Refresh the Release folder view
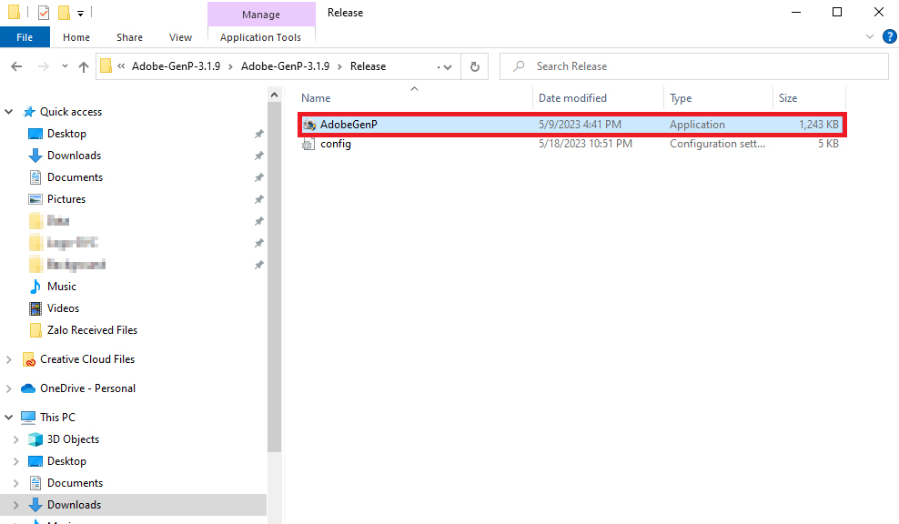Screen dimensions: 899x524 click(x=475, y=66)
